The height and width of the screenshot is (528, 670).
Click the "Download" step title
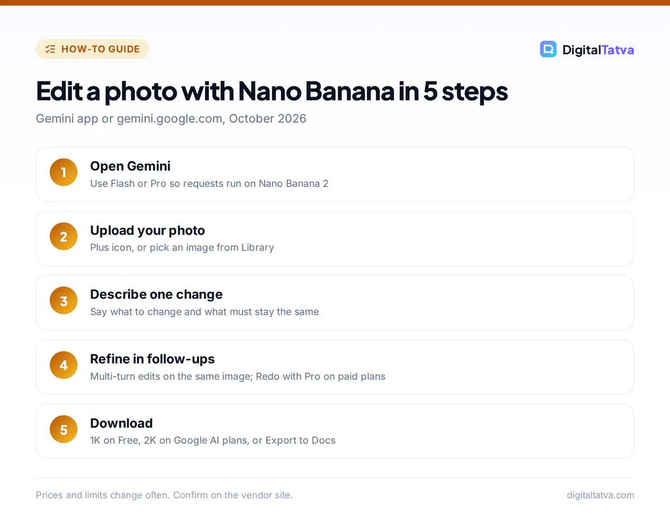(121, 423)
